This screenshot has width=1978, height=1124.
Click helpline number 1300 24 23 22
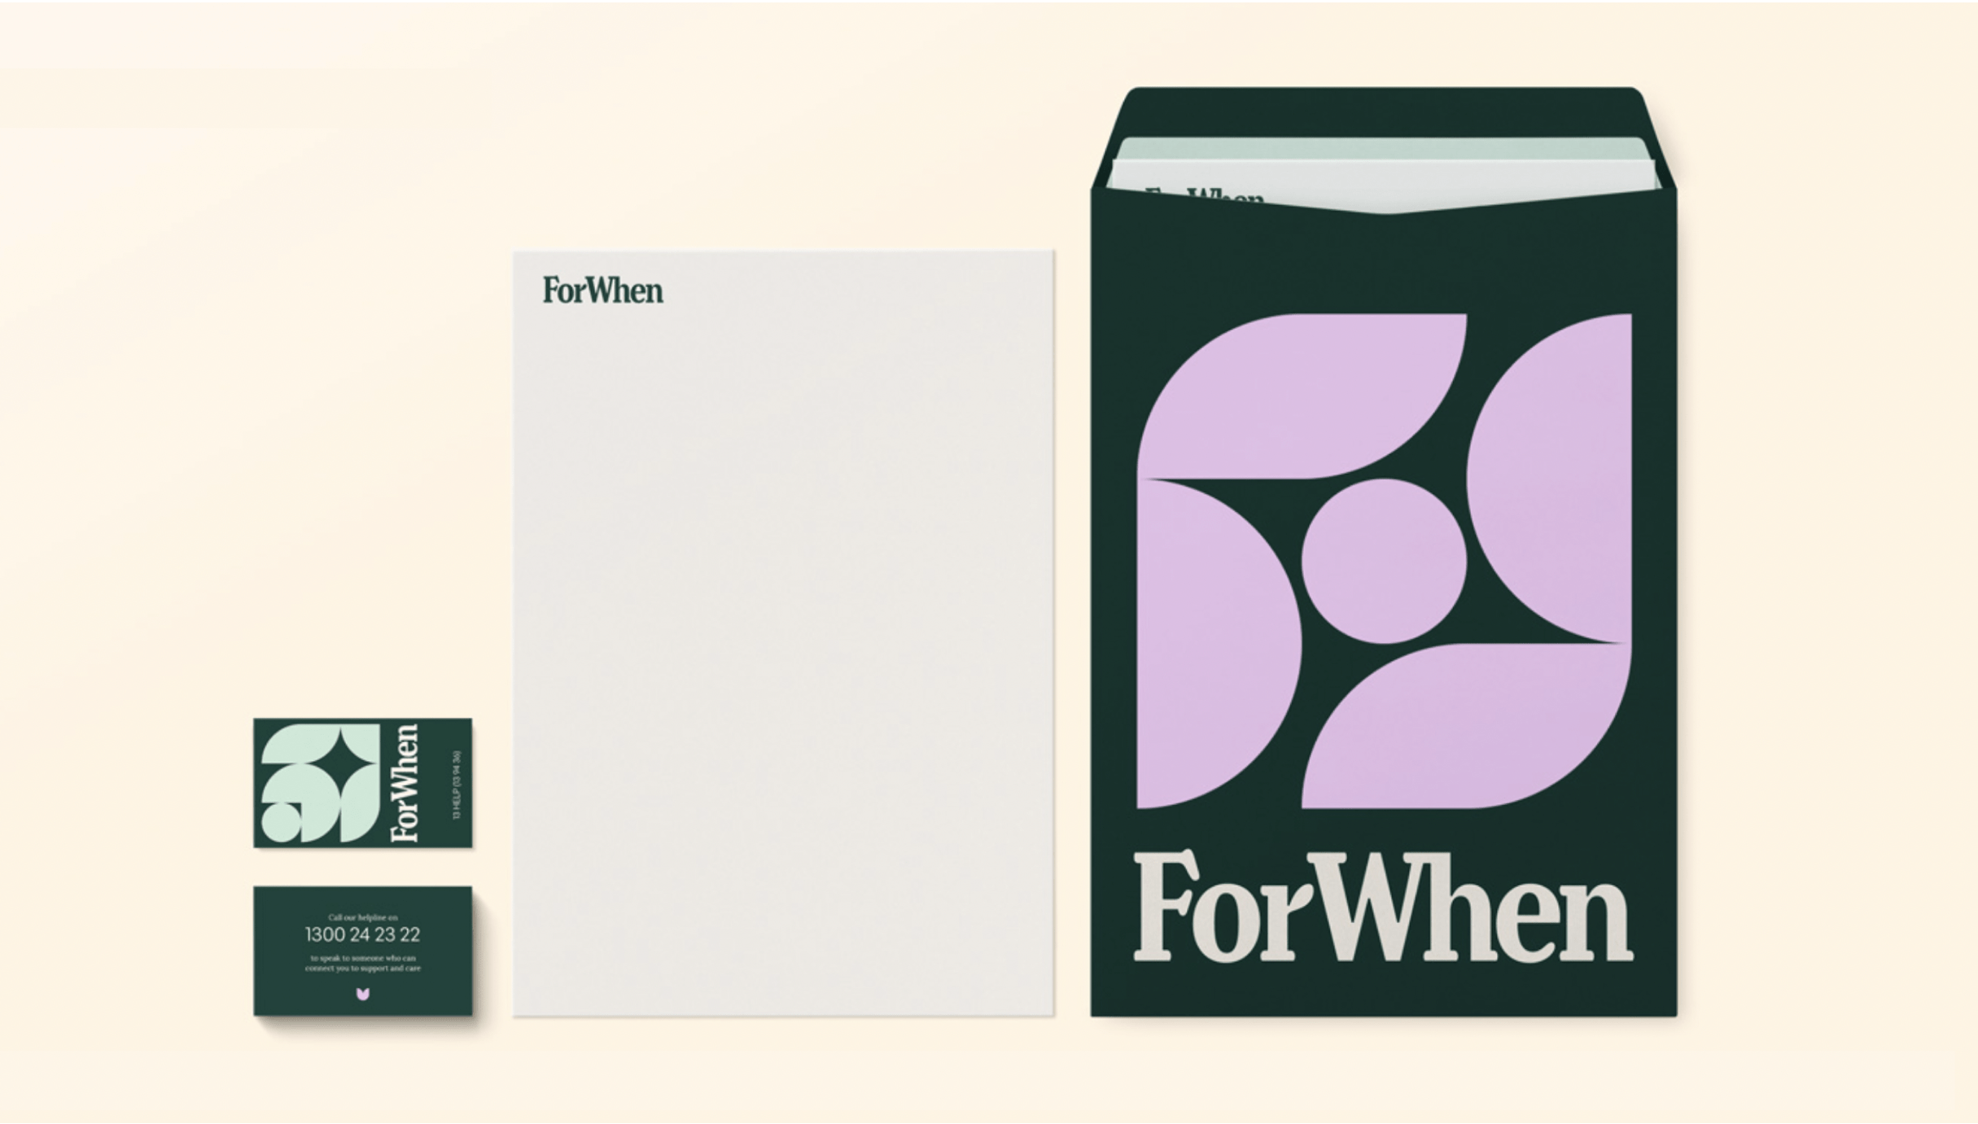(x=363, y=934)
